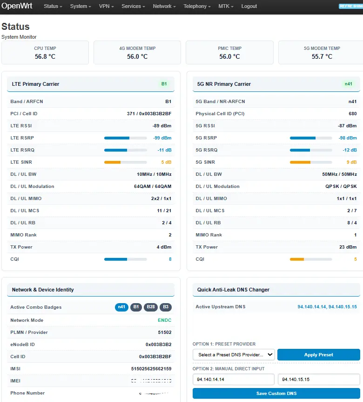Expand the Network menu

click(x=164, y=6)
